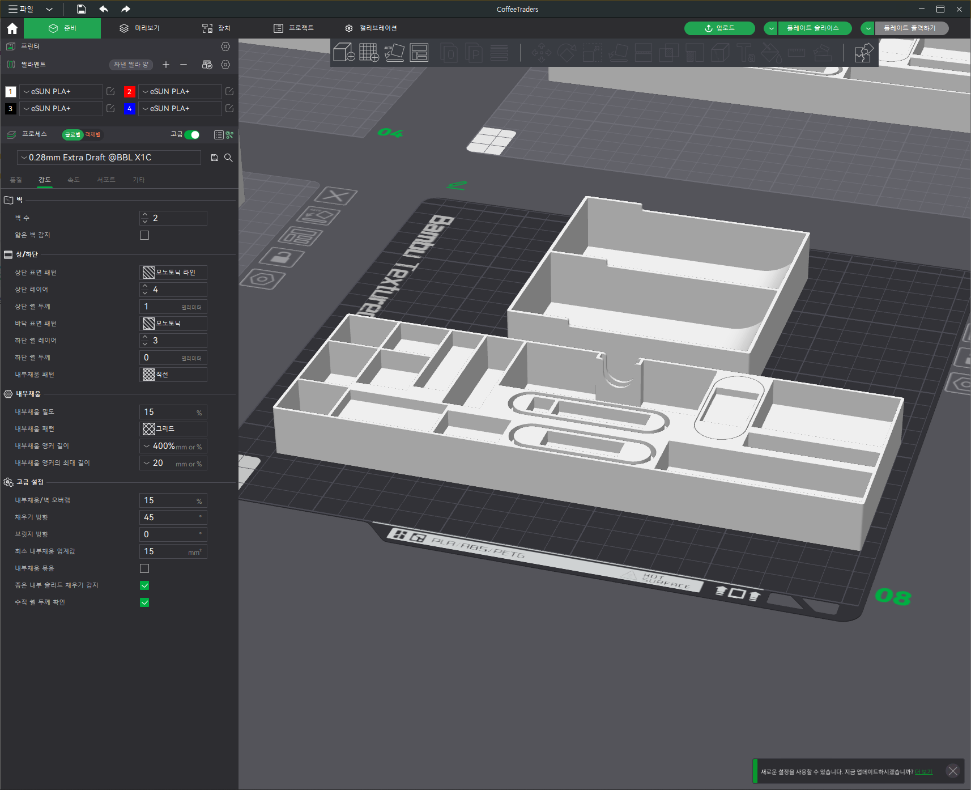Switch to the 장치 tab
The image size is (971, 790).
pyautogui.click(x=216, y=28)
